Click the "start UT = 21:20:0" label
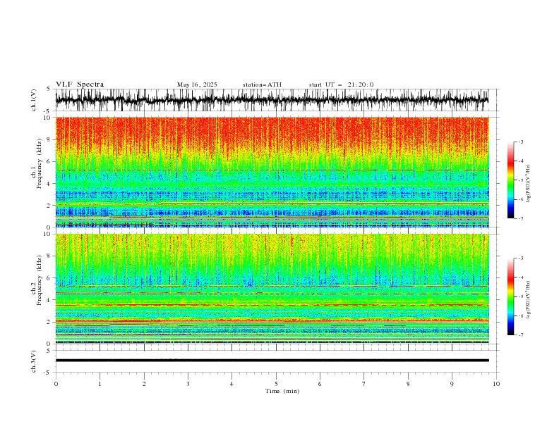559x431 pixels. [x=341, y=85]
